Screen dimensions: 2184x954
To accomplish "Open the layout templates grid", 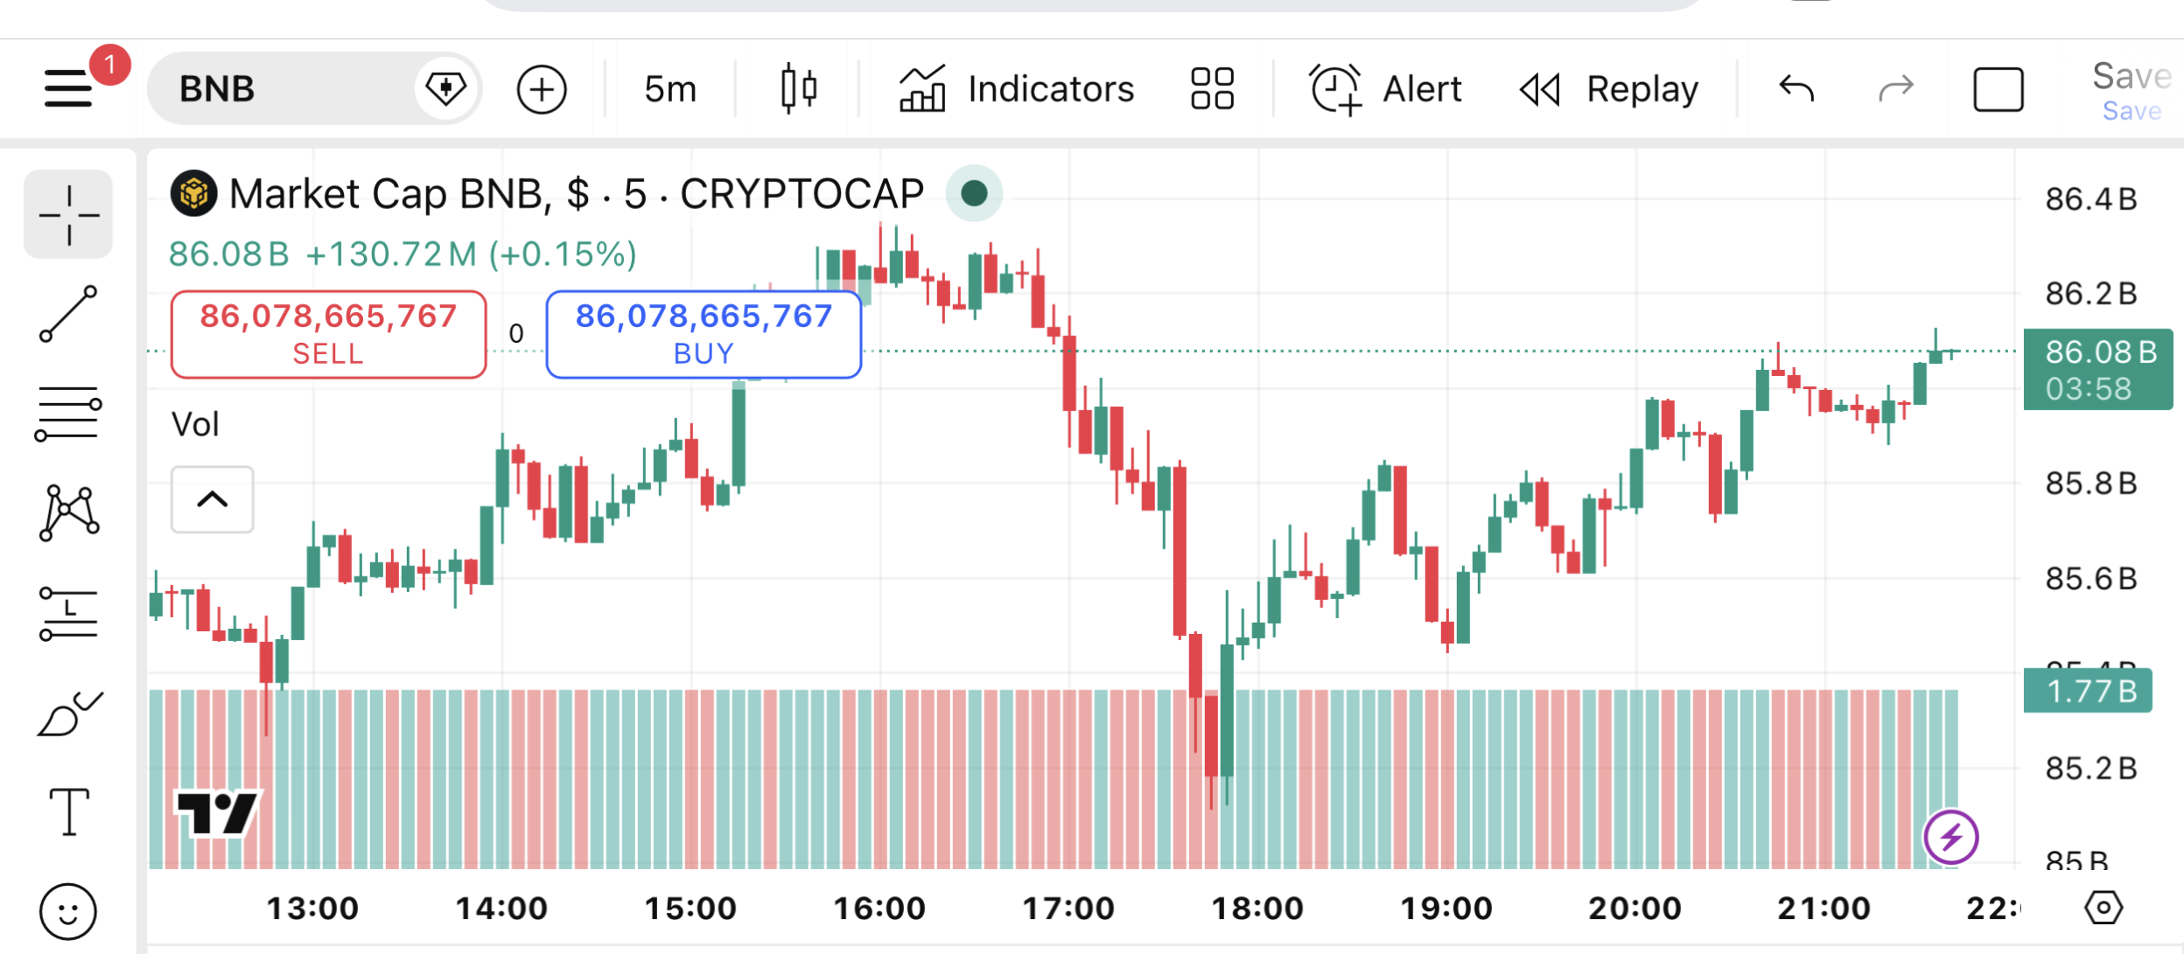I will pyautogui.click(x=1212, y=89).
